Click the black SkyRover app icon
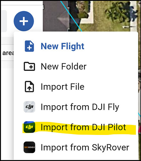This screenshot has width=141, height=161. click(29, 147)
